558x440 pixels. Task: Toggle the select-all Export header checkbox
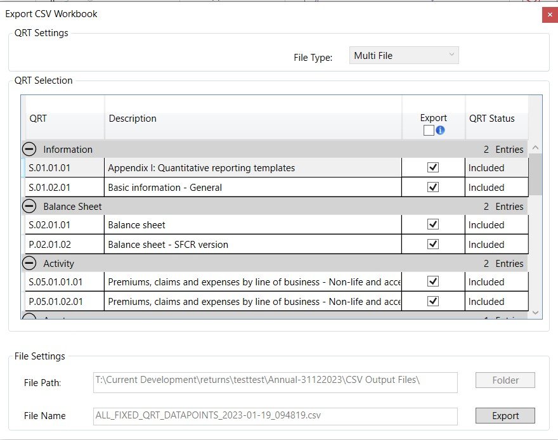[429, 130]
